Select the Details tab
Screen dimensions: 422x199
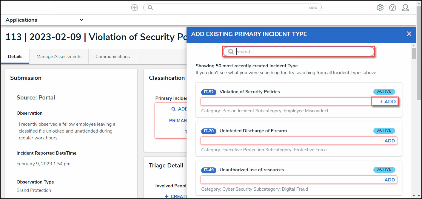click(15, 57)
